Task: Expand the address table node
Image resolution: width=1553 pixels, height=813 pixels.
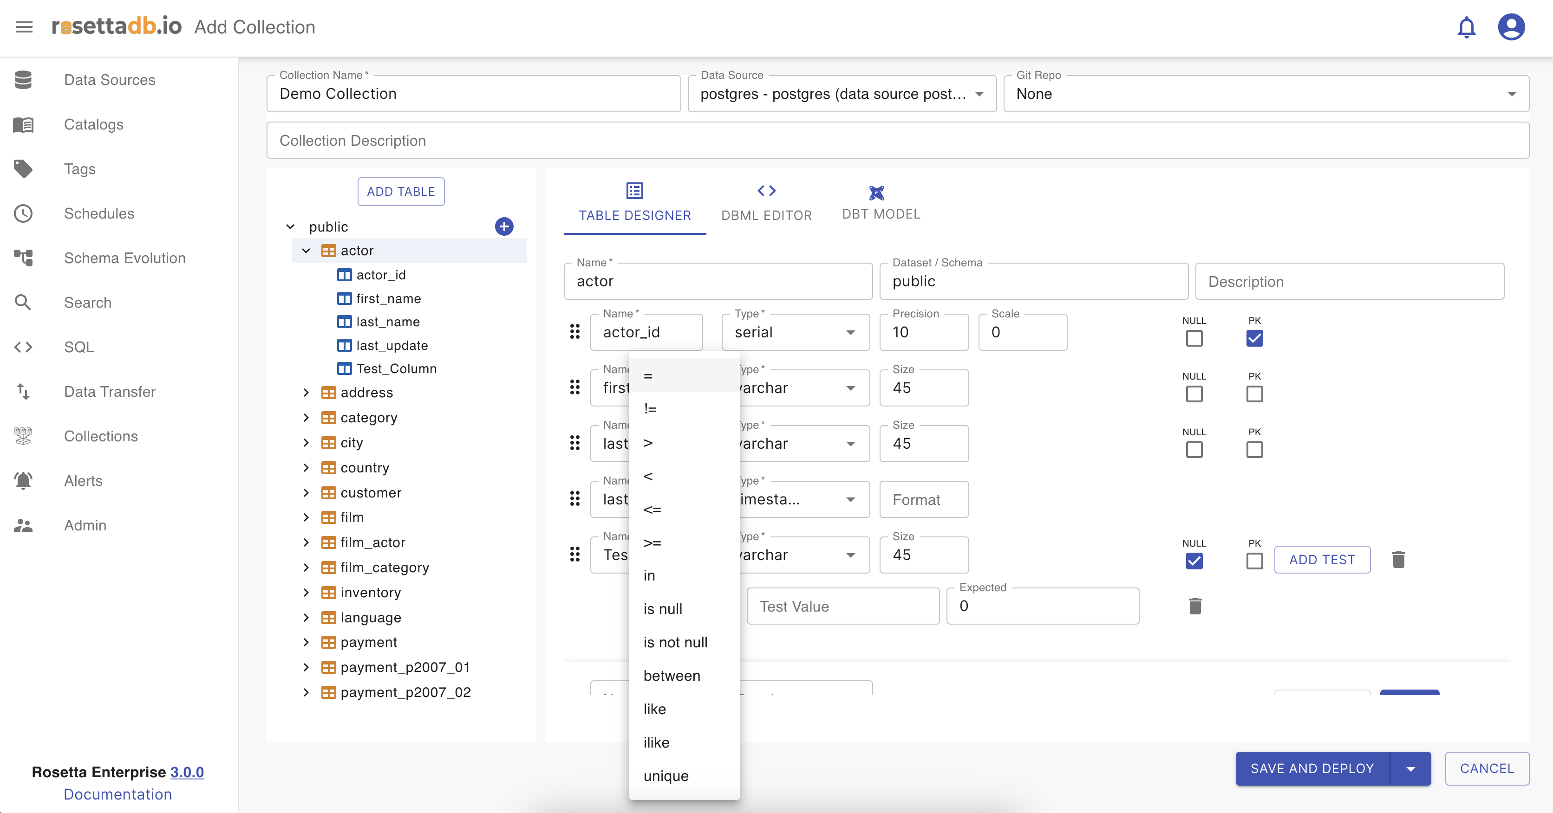Action: point(306,393)
